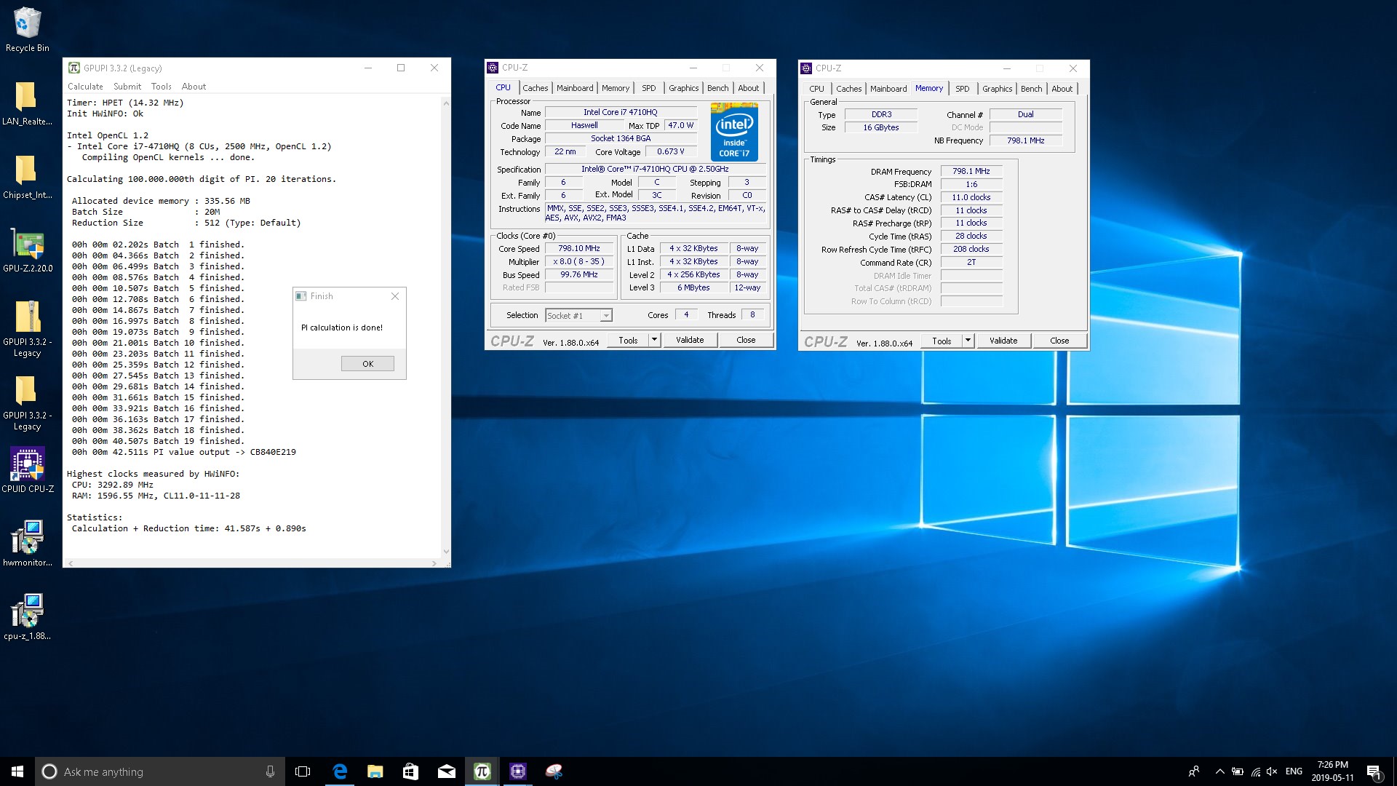
Task: Click Tools button in right CPU-Z window
Action: (942, 341)
